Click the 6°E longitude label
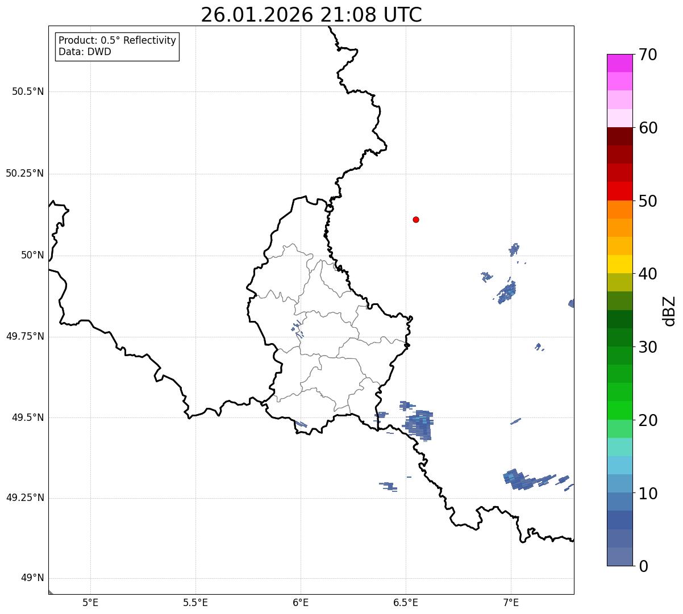This screenshot has width=683, height=614. pyautogui.click(x=301, y=603)
